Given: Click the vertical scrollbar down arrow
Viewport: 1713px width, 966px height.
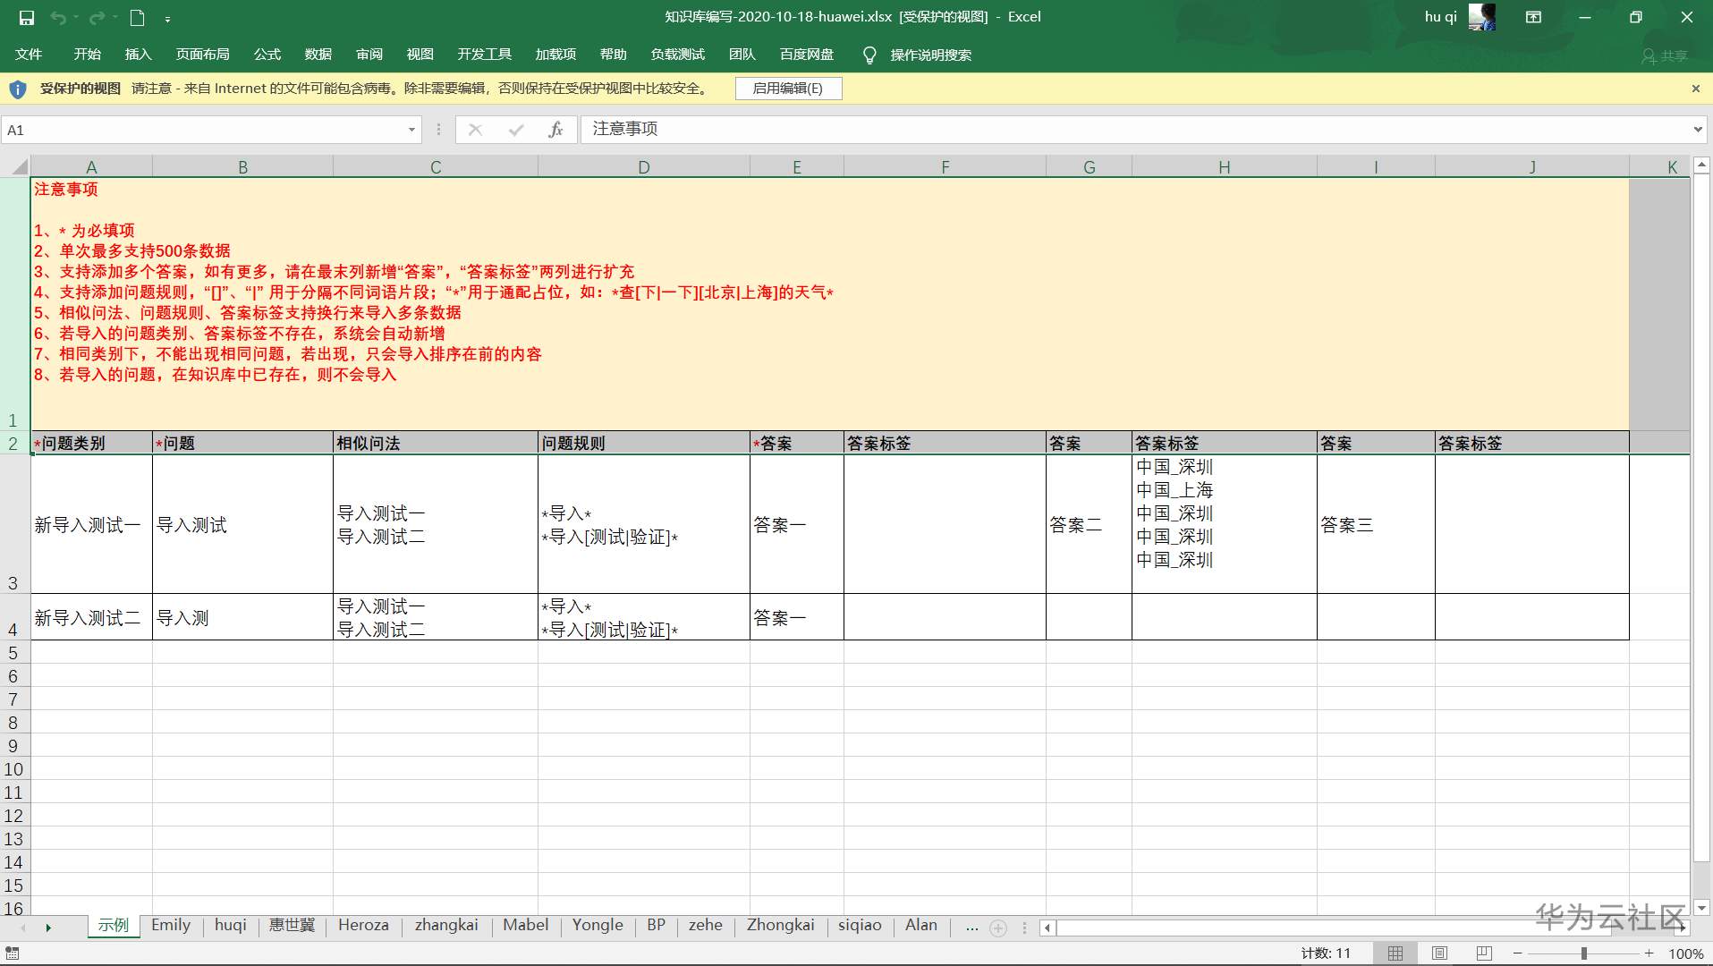Looking at the screenshot, I should (x=1701, y=908).
